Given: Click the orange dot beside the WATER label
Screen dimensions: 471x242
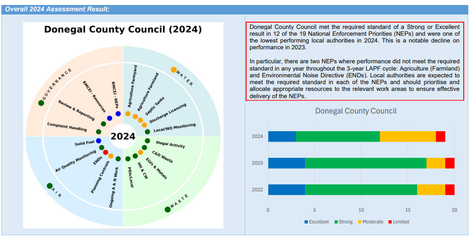Looking at the screenshot, I should tap(174, 70).
